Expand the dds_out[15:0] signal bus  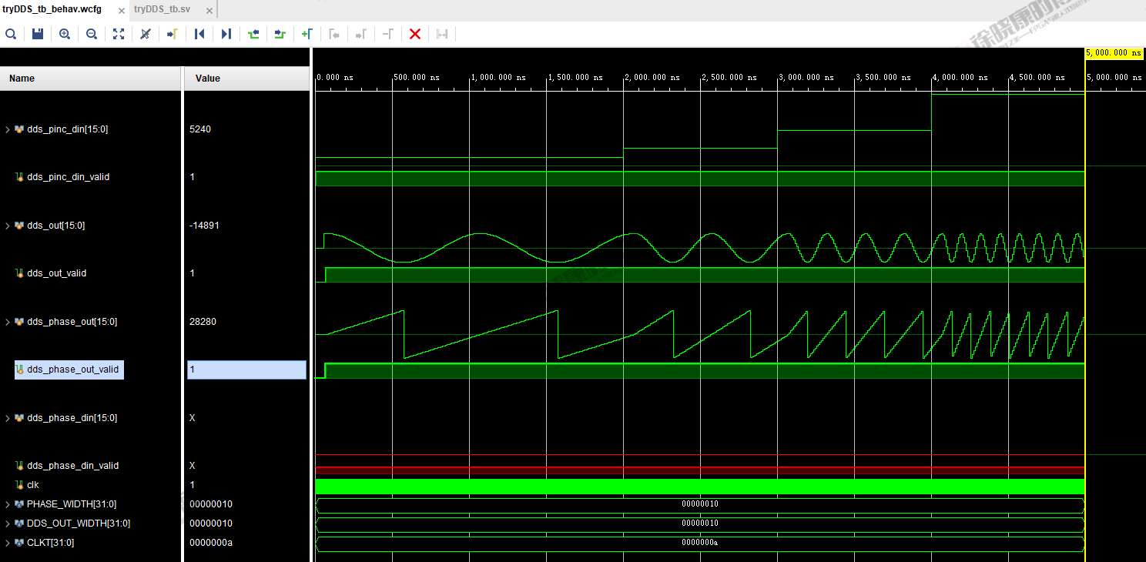pos(8,226)
